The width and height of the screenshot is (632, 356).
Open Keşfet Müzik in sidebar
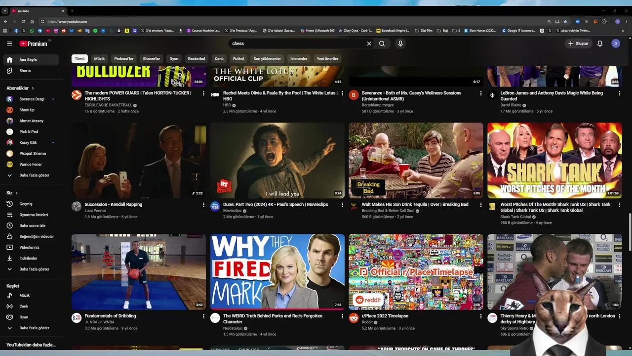coord(32,295)
